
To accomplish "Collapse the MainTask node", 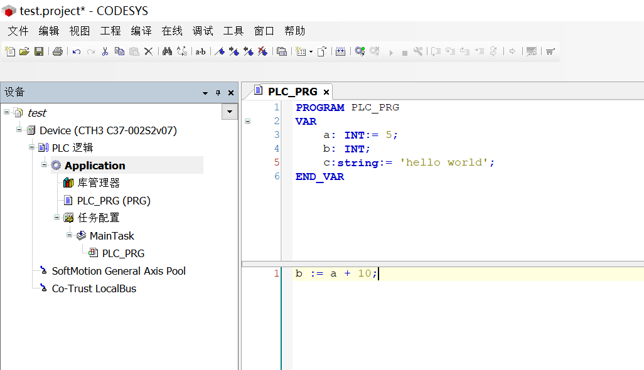I will 69,235.
